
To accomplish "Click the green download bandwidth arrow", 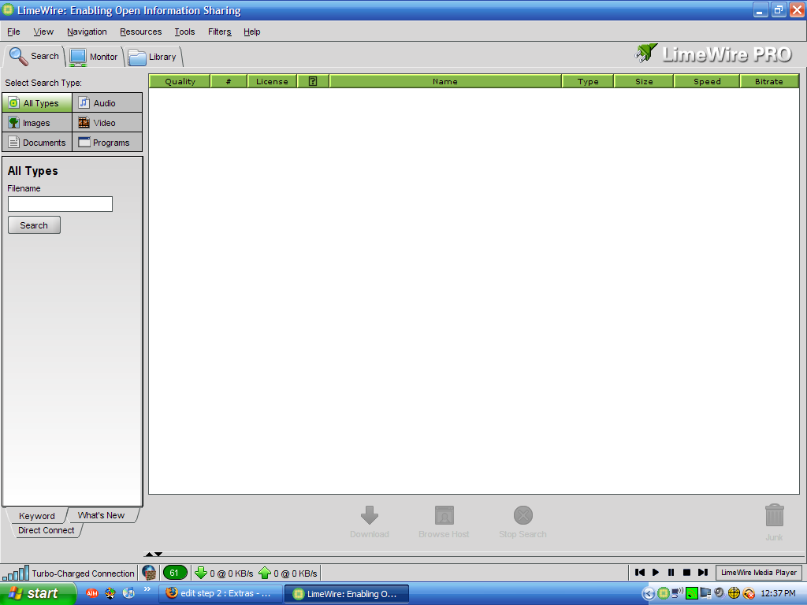I will 201,573.
